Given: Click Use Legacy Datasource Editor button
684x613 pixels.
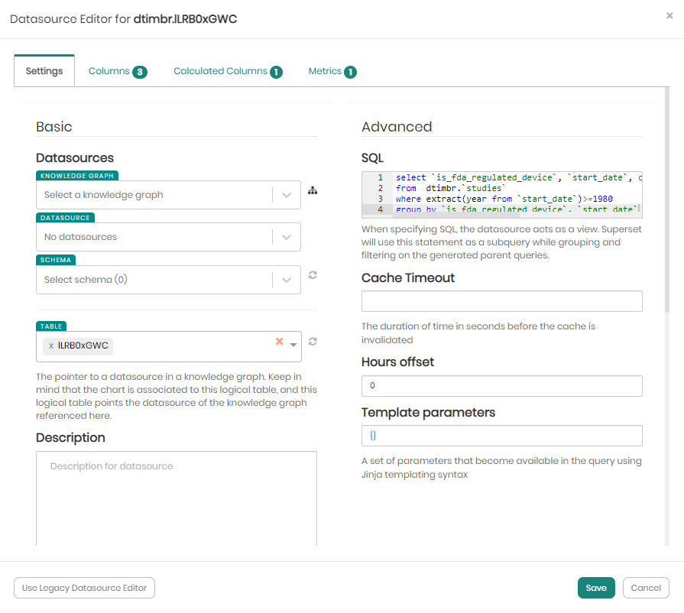Looking at the screenshot, I should pos(85,588).
